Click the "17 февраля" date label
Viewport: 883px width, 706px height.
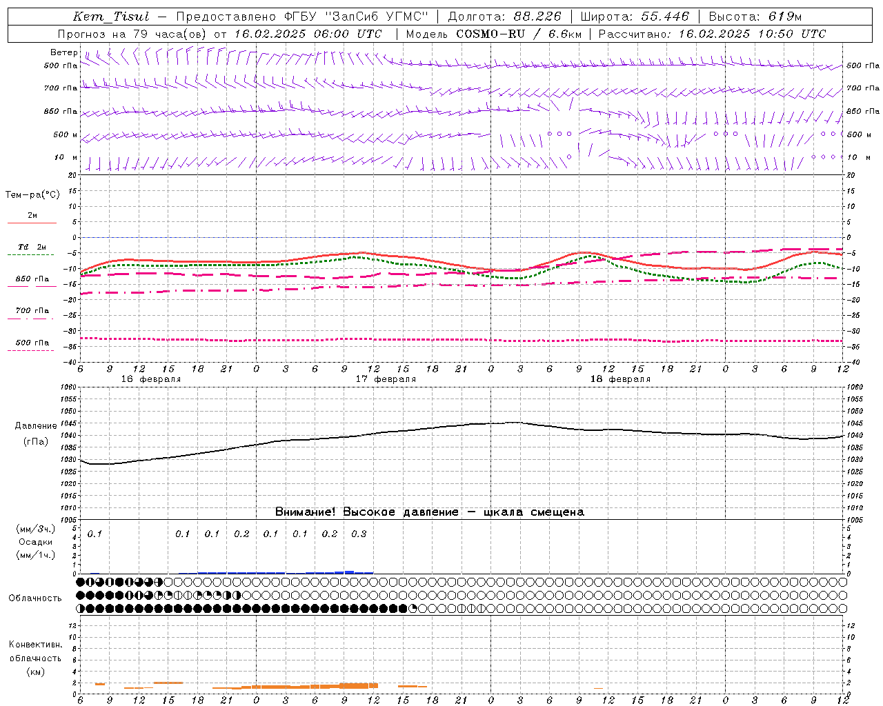tap(386, 379)
